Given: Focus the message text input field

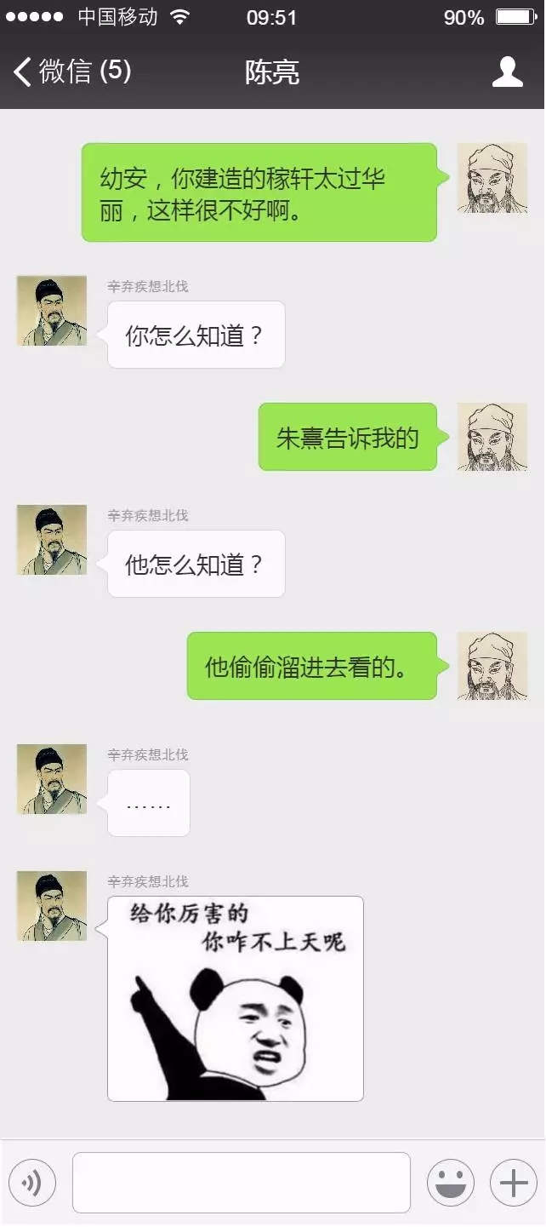Looking at the screenshot, I should [242, 1183].
